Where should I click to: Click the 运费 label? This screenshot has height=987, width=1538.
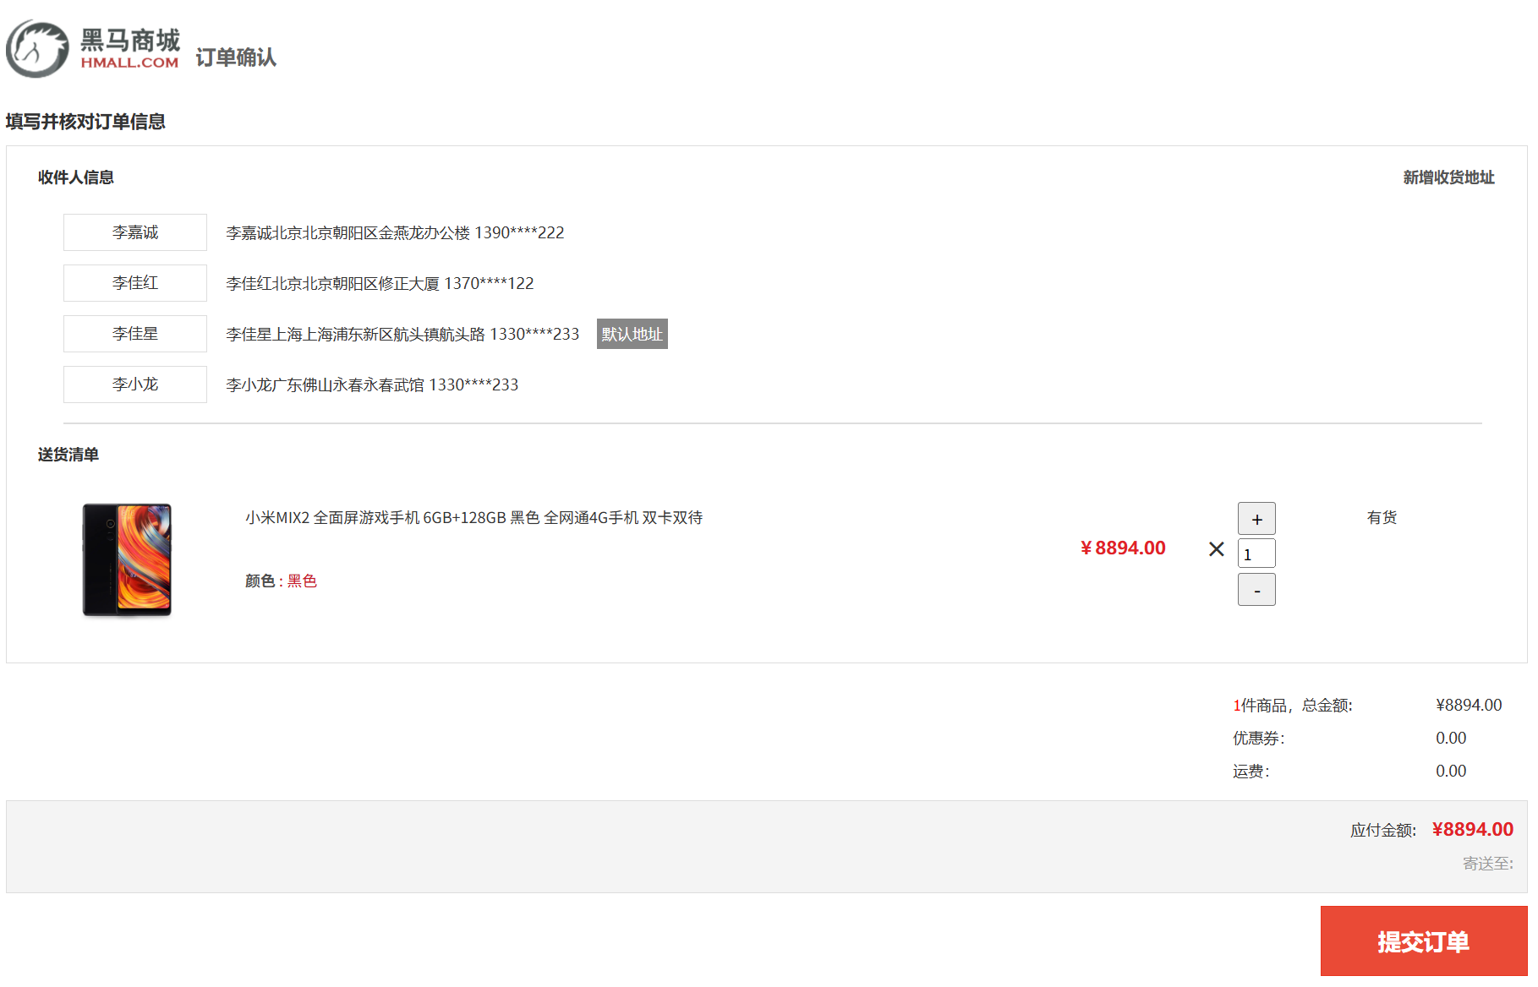(x=1251, y=771)
